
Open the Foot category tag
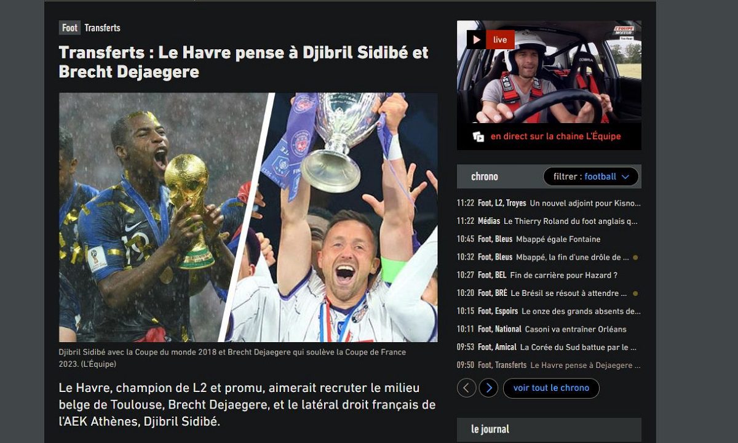pos(69,28)
